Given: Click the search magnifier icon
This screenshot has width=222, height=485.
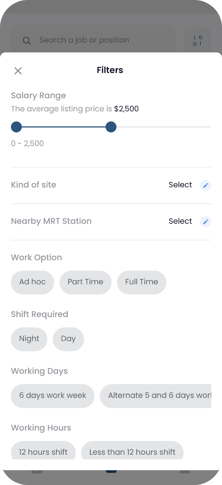Looking at the screenshot, I should [27, 40].
